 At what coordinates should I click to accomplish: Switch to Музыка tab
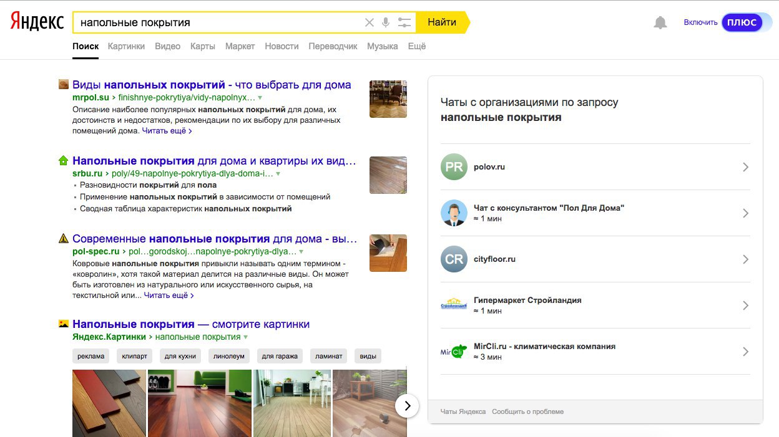pyautogui.click(x=383, y=46)
